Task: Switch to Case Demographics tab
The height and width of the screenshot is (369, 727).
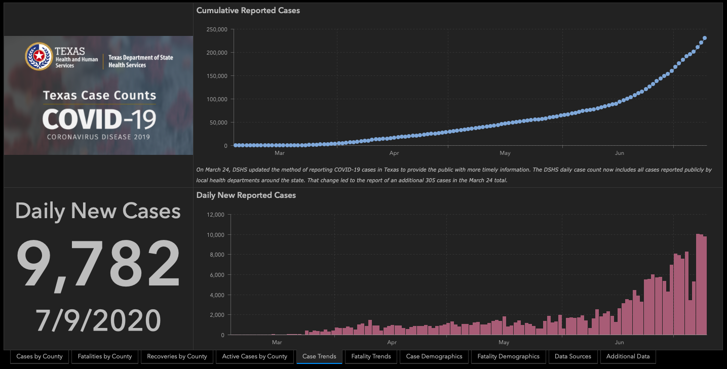Action: (434, 356)
